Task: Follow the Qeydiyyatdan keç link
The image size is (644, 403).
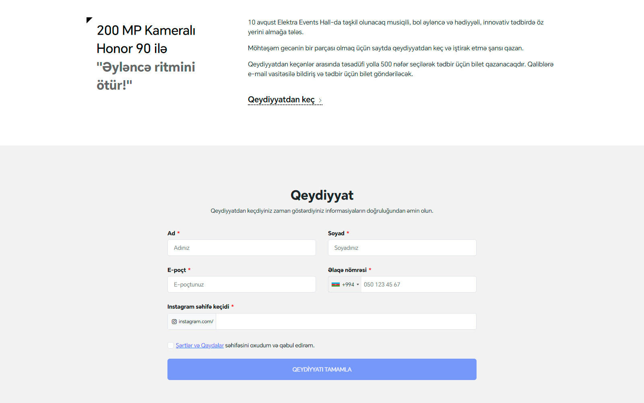Action: coord(281,100)
